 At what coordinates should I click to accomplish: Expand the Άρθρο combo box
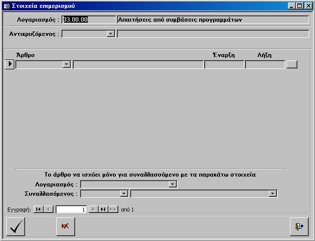67,64
